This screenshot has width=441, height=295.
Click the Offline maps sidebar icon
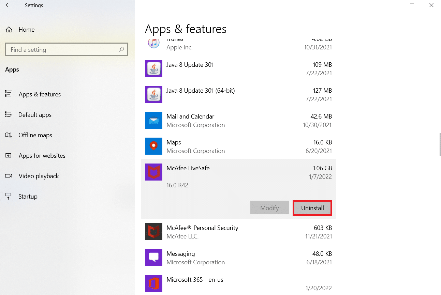[x=9, y=135]
